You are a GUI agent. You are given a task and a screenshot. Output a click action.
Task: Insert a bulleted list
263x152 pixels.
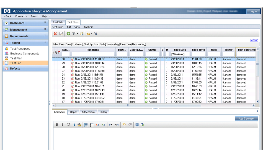pos(86,125)
